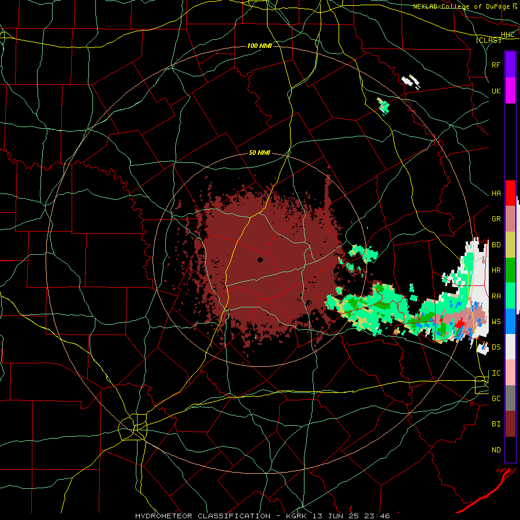The image size is (520, 520).
Task: Click the HA legend label
Action: (x=496, y=194)
